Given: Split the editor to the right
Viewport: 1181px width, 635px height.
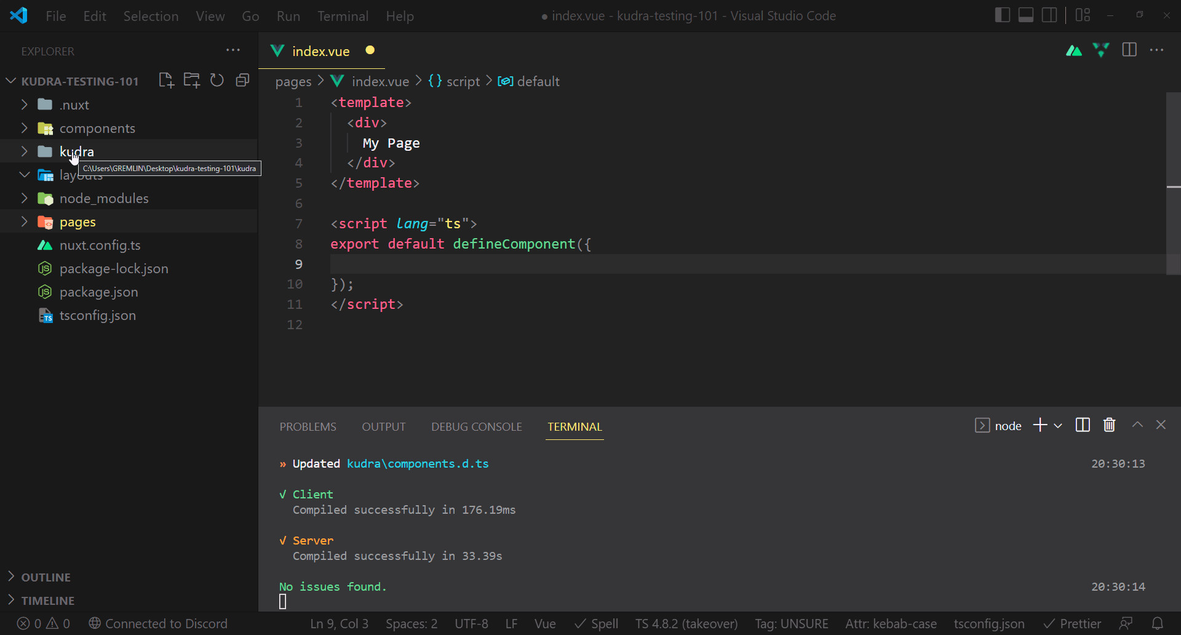Looking at the screenshot, I should tap(1129, 50).
